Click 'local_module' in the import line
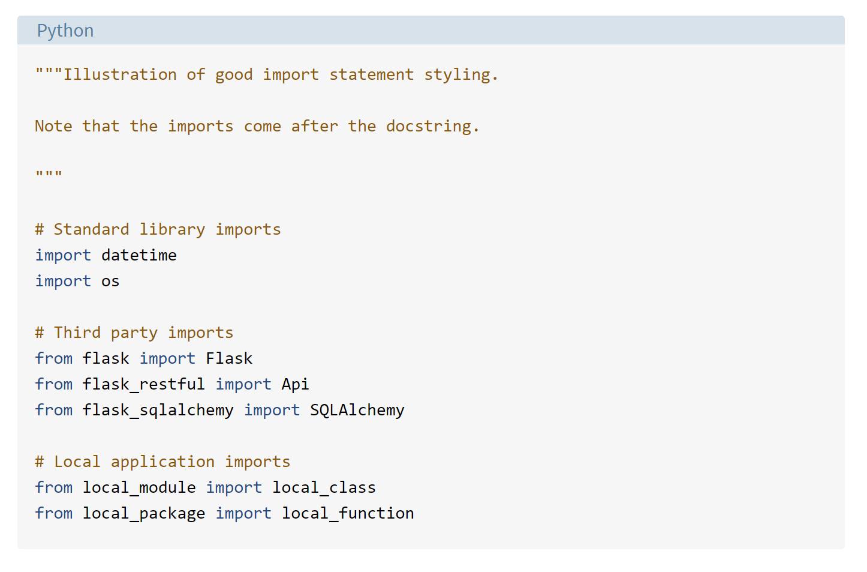 (139, 487)
